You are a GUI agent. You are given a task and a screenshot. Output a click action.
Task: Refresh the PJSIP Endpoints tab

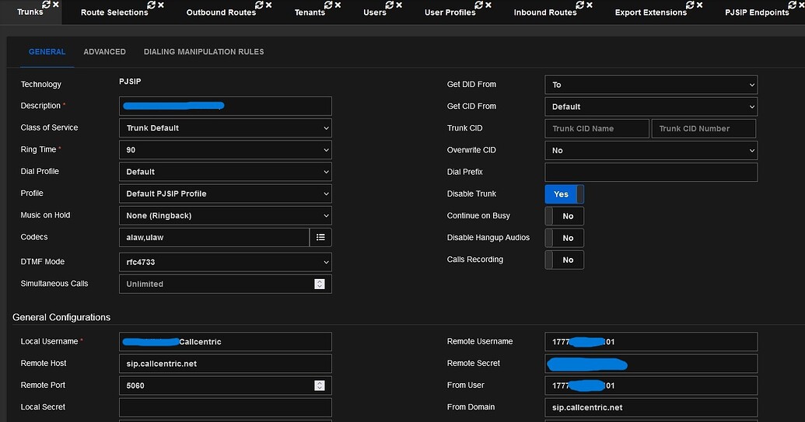pyautogui.click(x=792, y=5)
